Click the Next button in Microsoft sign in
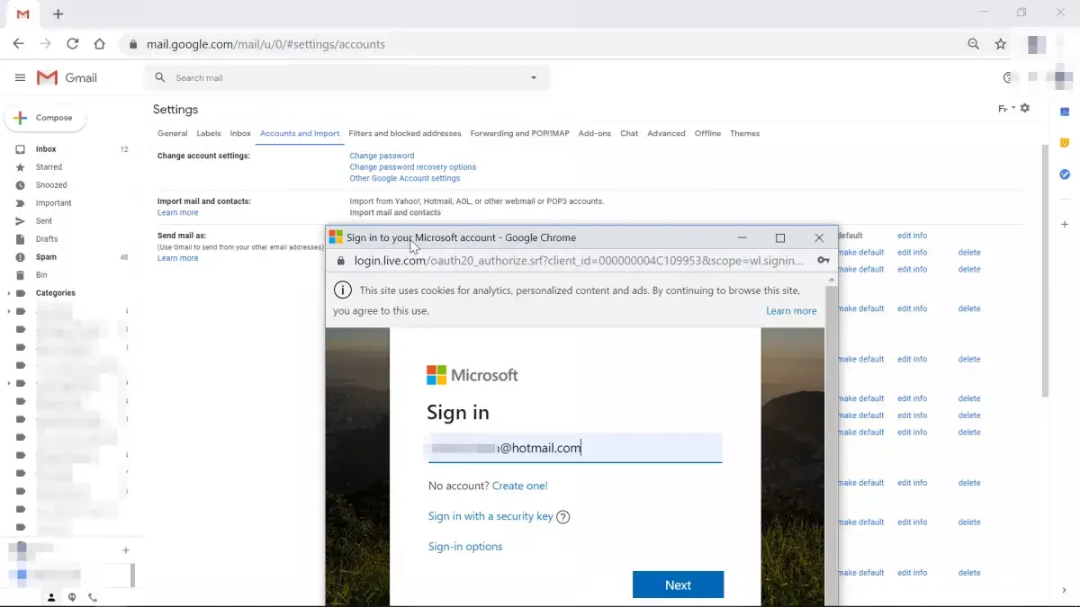The height and width of the screenshot is (607, 1080). 678,585
